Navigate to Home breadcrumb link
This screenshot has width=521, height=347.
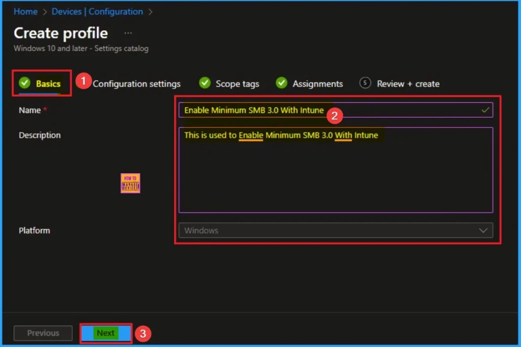pos(25,11)
